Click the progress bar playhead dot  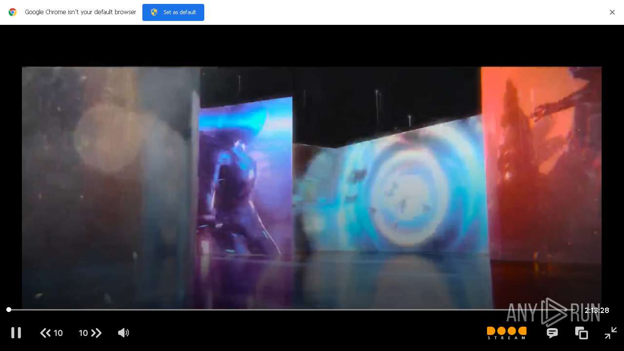point(9,310)
